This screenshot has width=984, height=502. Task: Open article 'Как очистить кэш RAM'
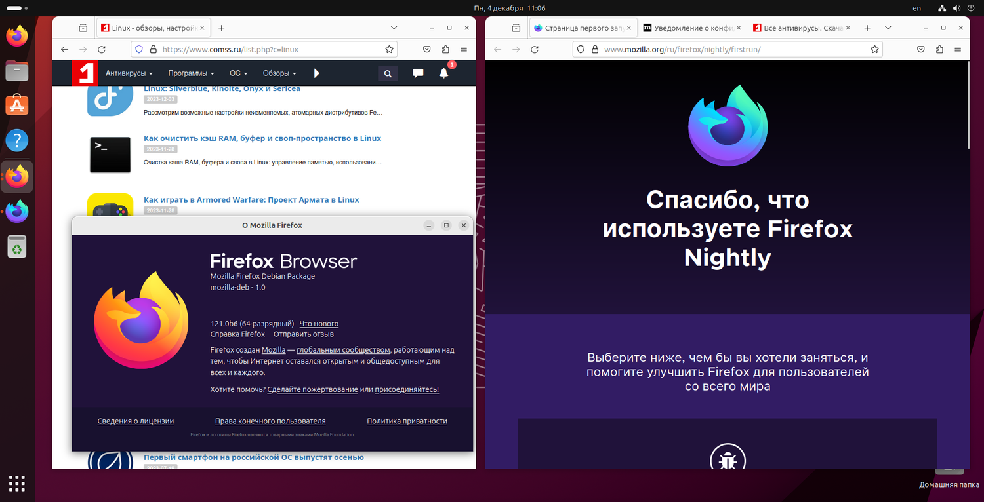point(262,138)
